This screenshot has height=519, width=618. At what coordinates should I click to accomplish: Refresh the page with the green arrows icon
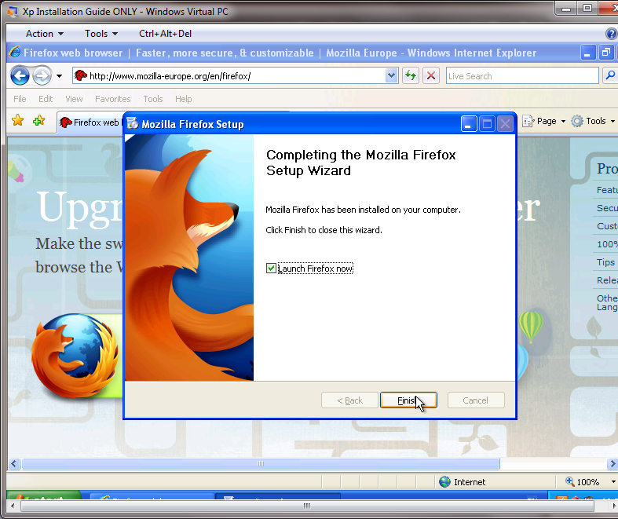click(411, 75)
